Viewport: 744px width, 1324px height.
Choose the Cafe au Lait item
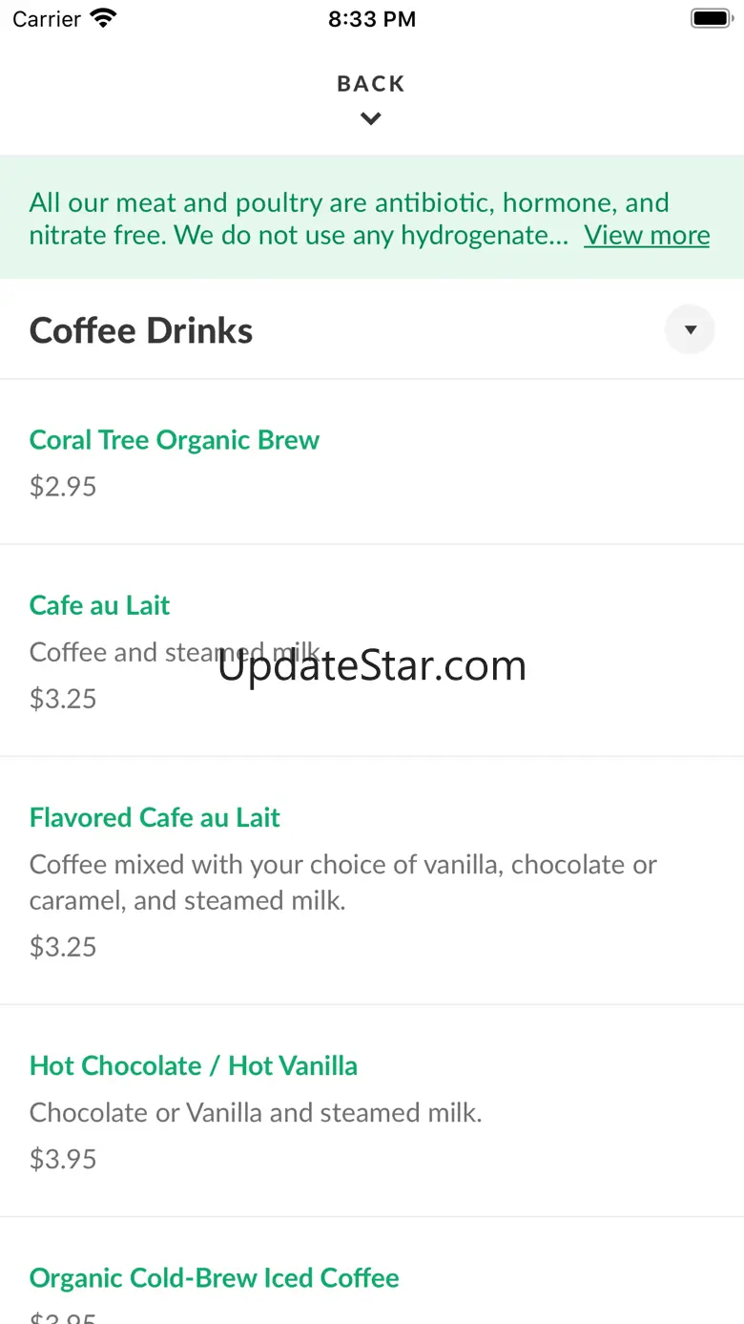[100, 605]
